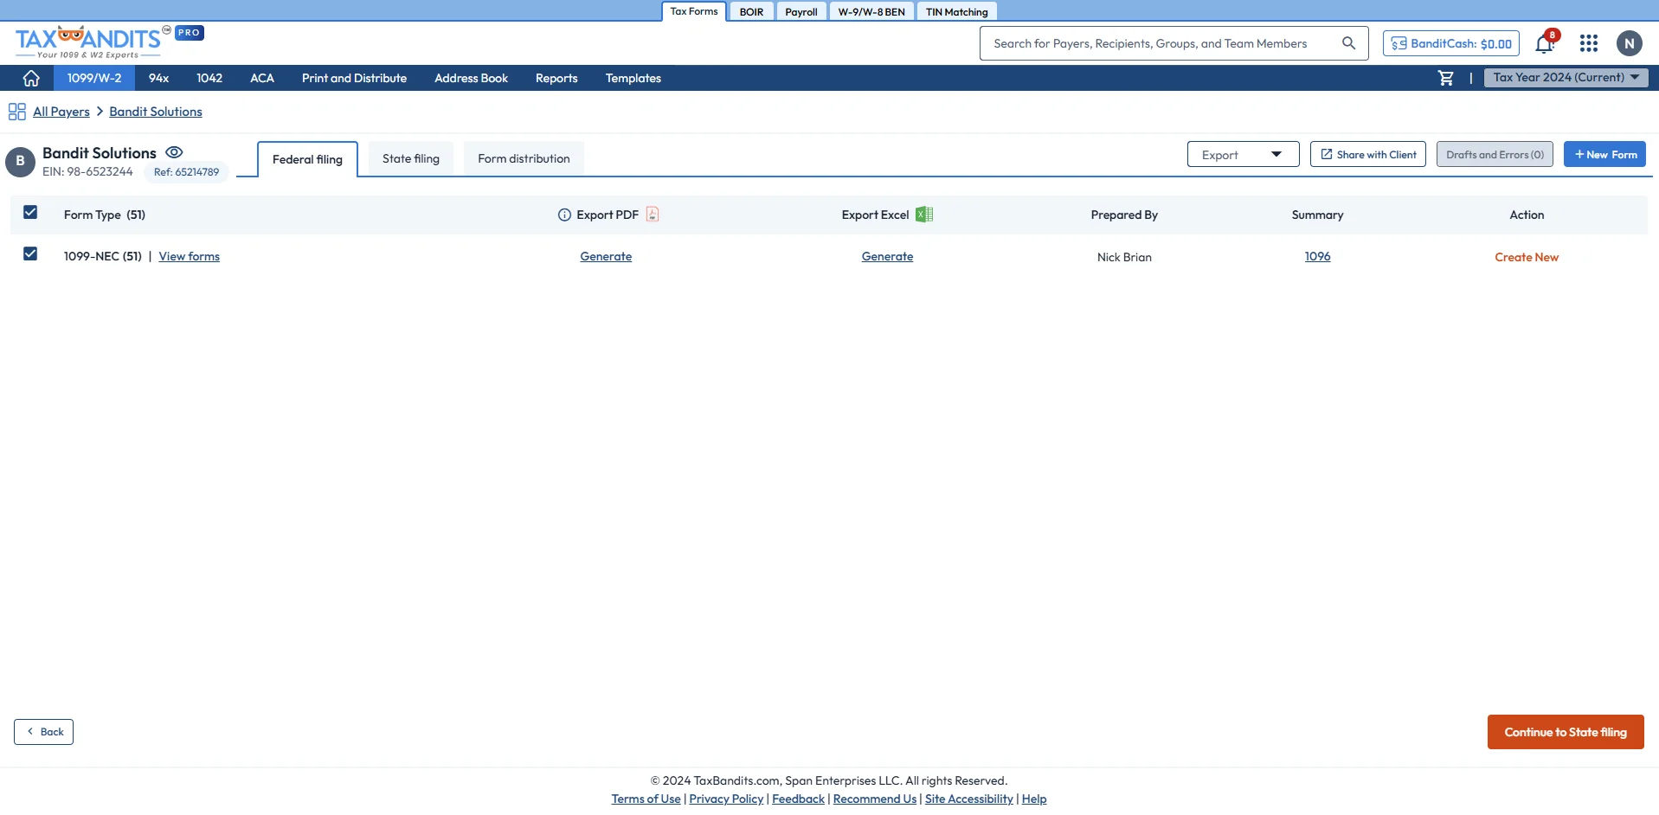Click the Bandit Solutions payer avatar B
Viewport: 1659px width, 815px height.
(x=20, y=161)
